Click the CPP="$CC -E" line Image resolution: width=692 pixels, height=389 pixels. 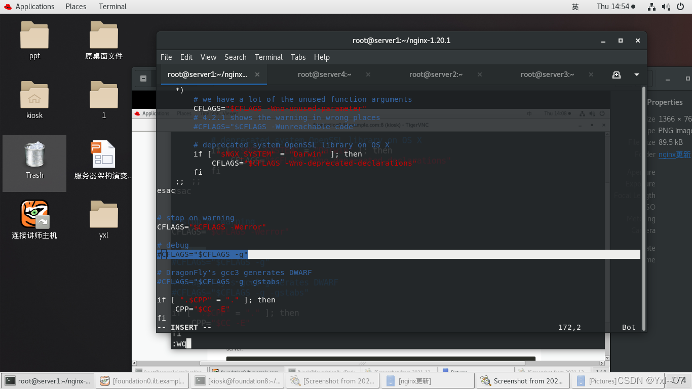[203, 309]
